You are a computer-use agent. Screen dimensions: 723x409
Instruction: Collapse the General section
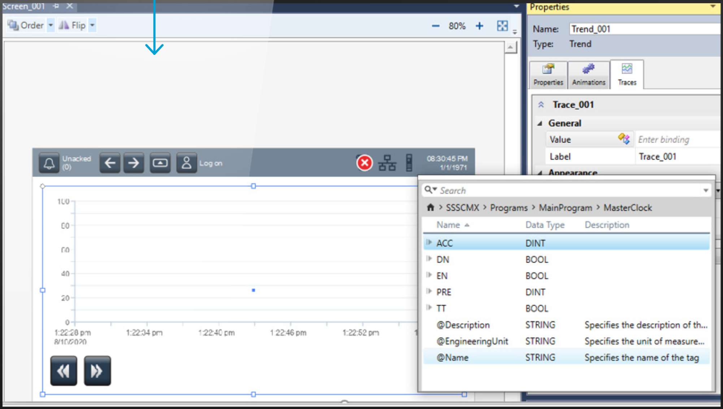coord(540,123)
